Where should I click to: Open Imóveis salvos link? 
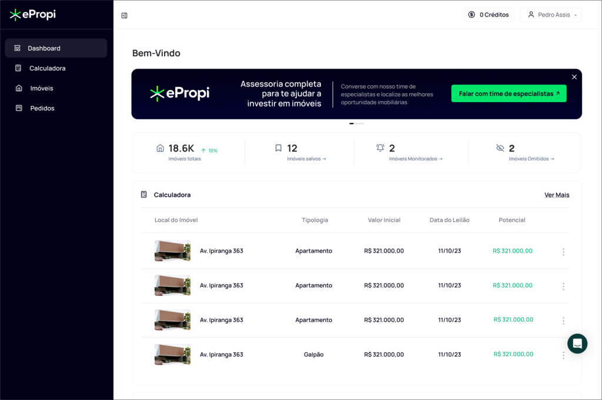pos(306,159)
